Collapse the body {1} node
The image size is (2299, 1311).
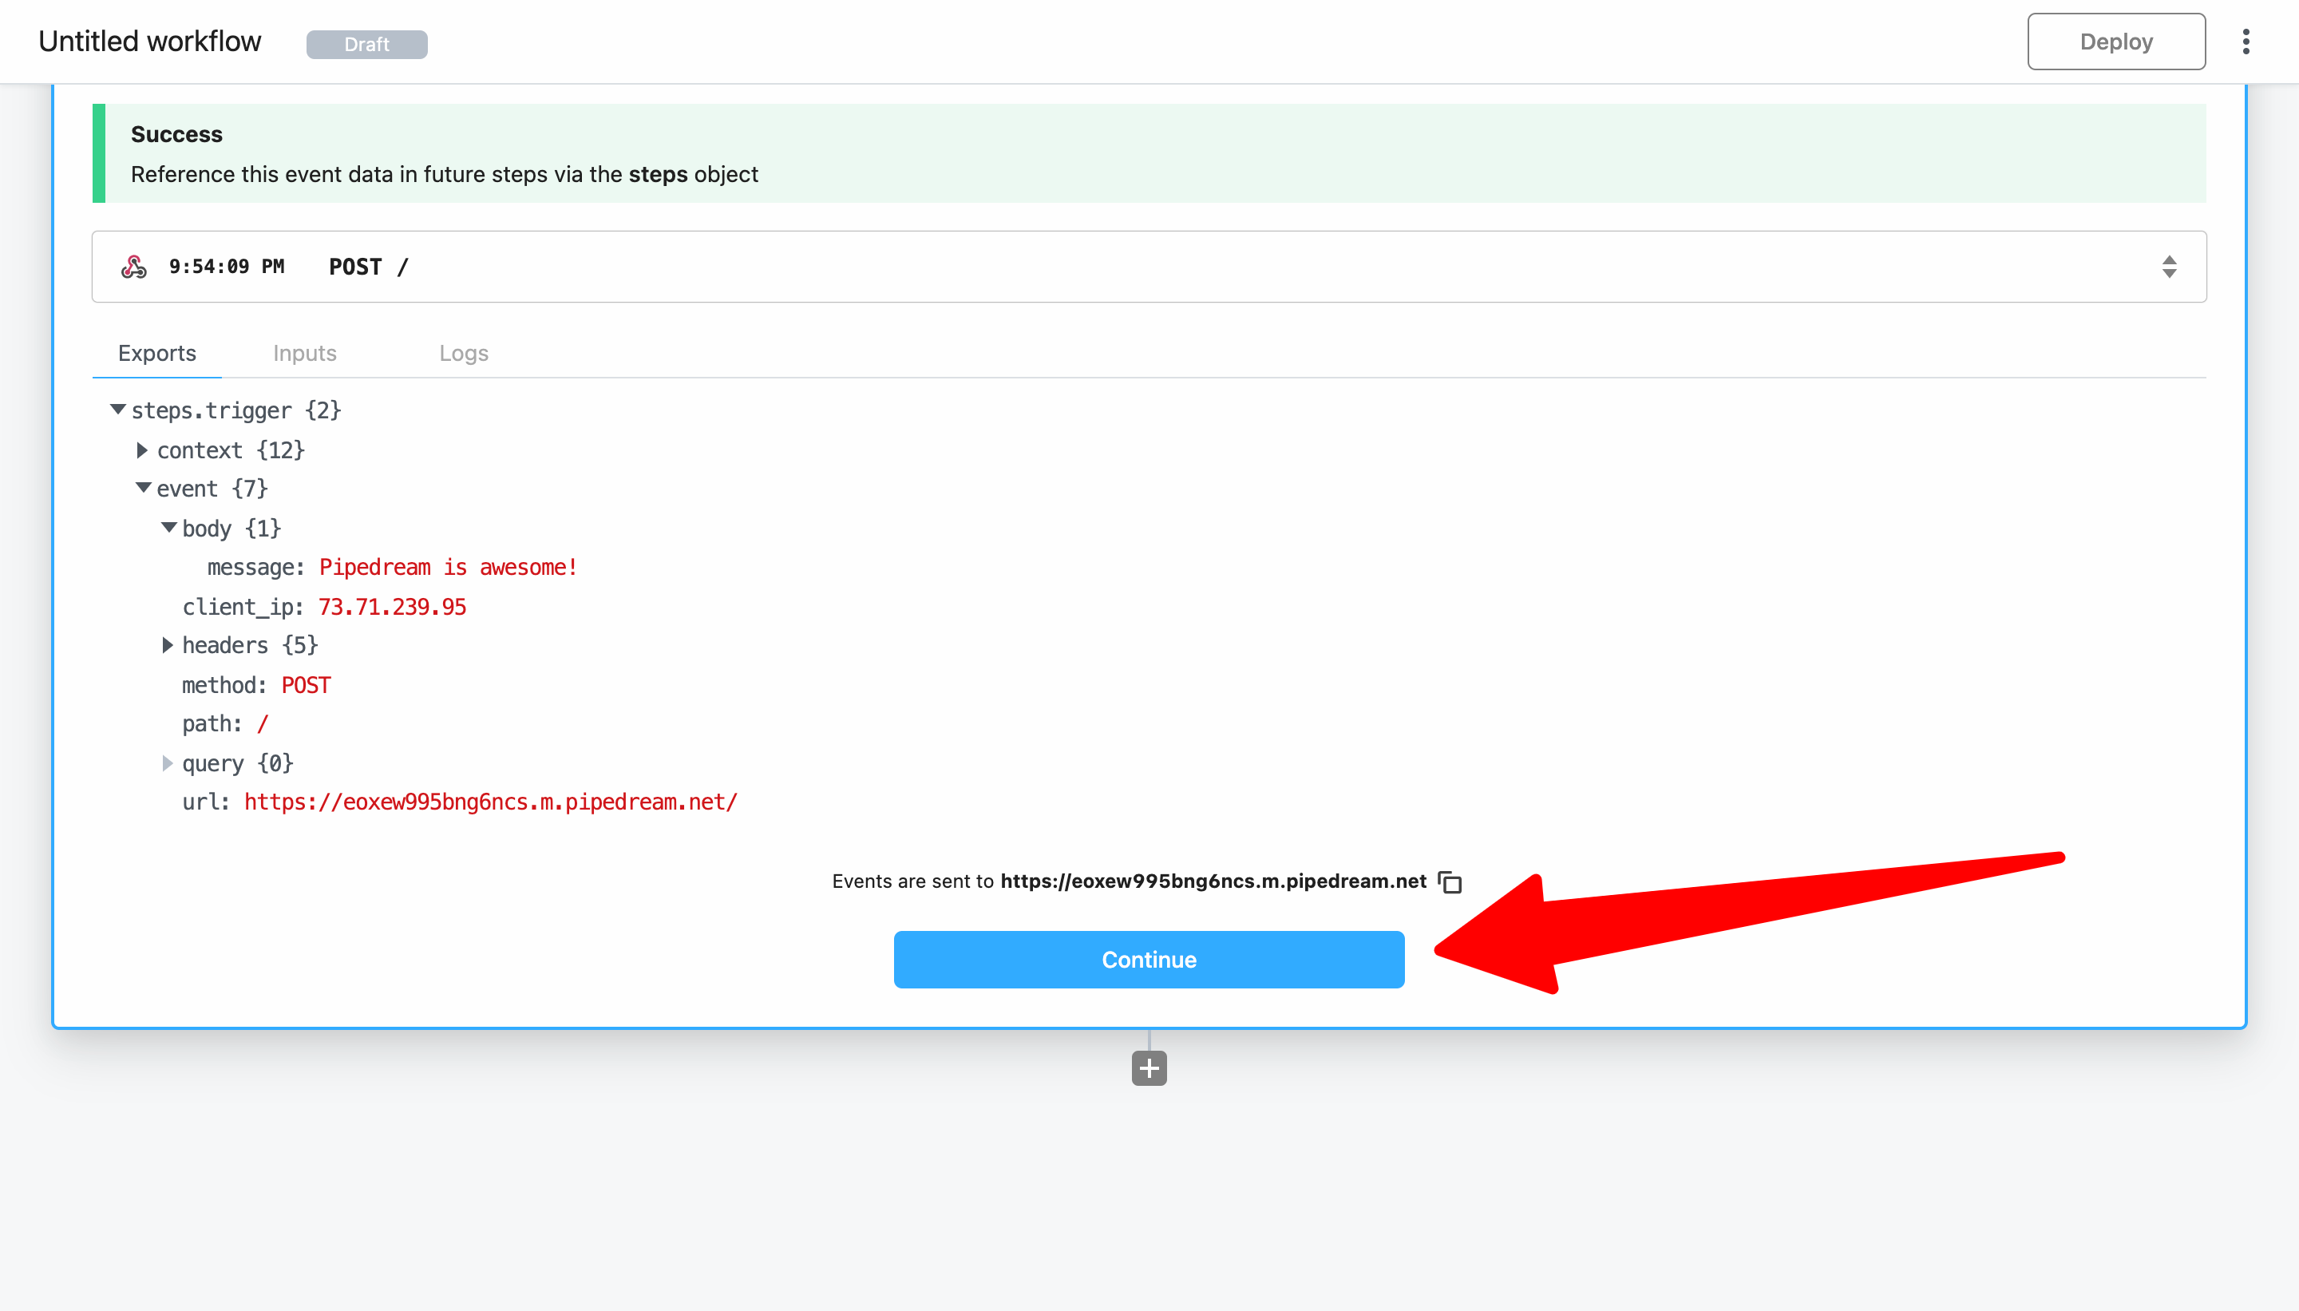(x=168, y=528)
